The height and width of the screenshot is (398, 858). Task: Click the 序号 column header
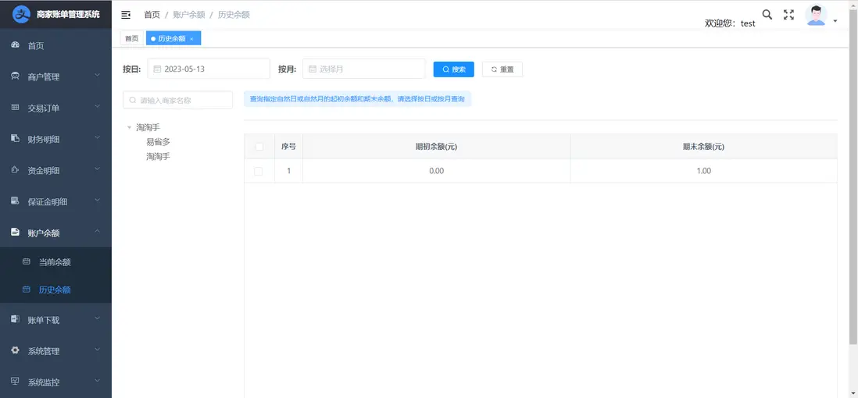pyautogui.click(x=288, y=147)
